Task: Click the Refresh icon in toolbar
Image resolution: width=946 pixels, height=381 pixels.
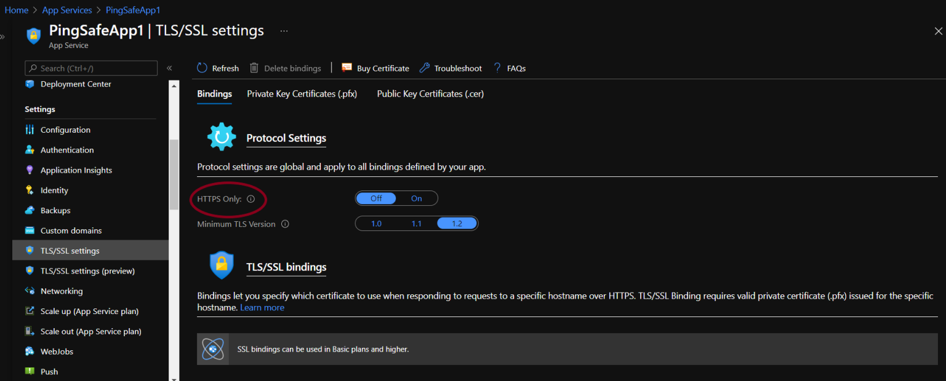Action: point(202,68)
